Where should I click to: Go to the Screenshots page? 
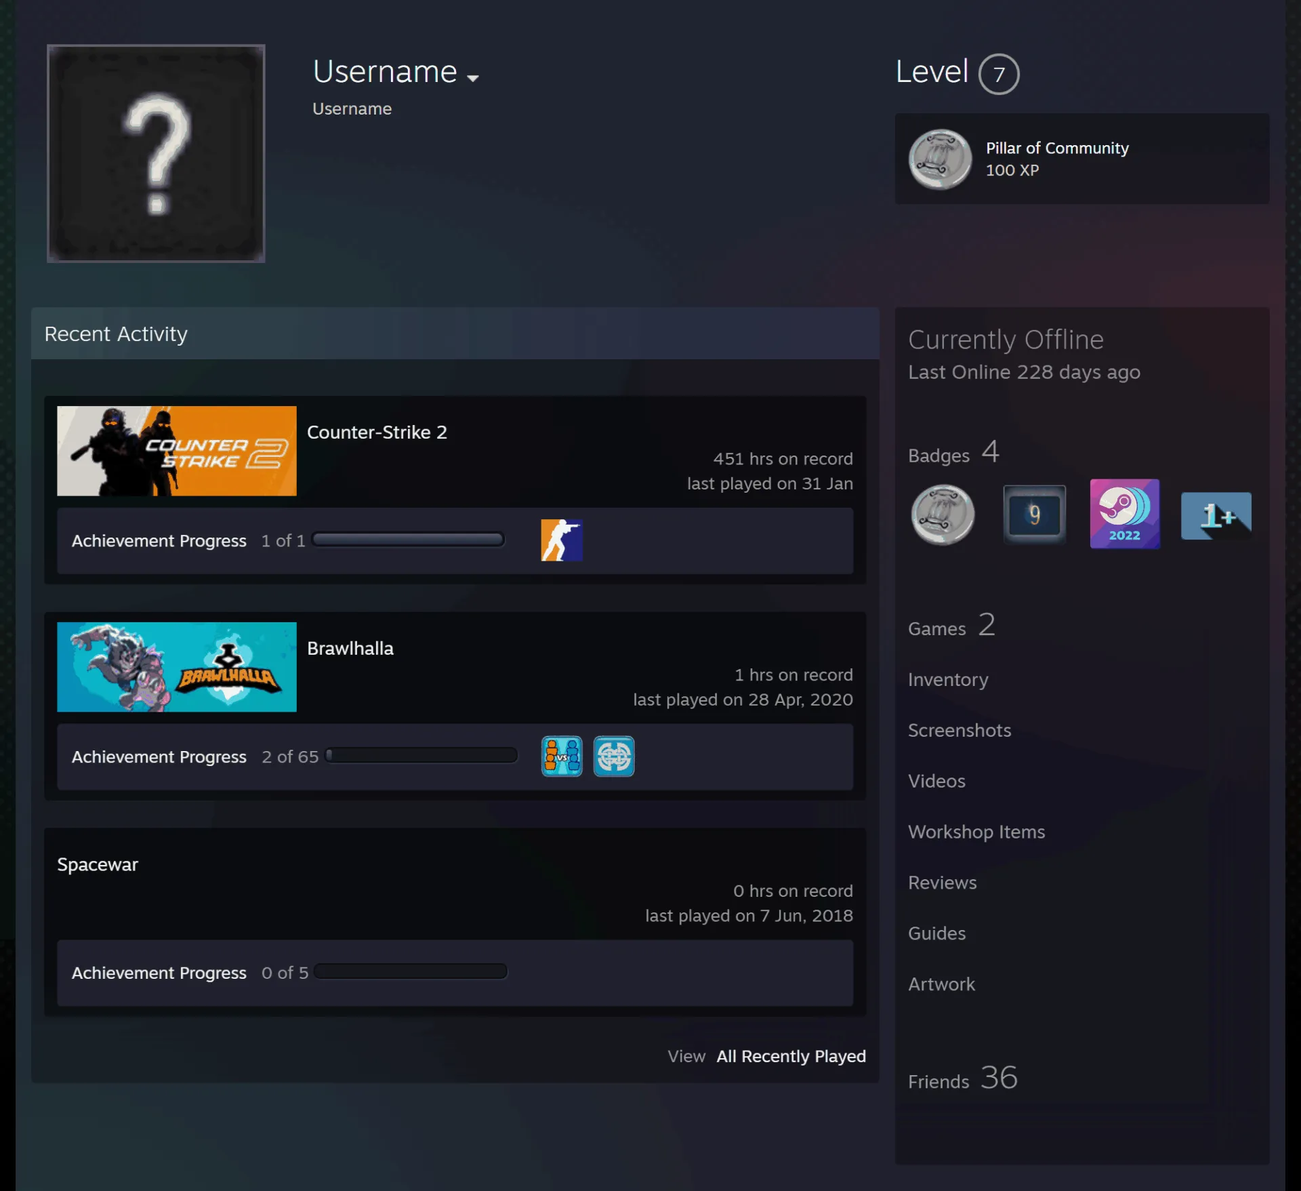click(x=959, y=730)
